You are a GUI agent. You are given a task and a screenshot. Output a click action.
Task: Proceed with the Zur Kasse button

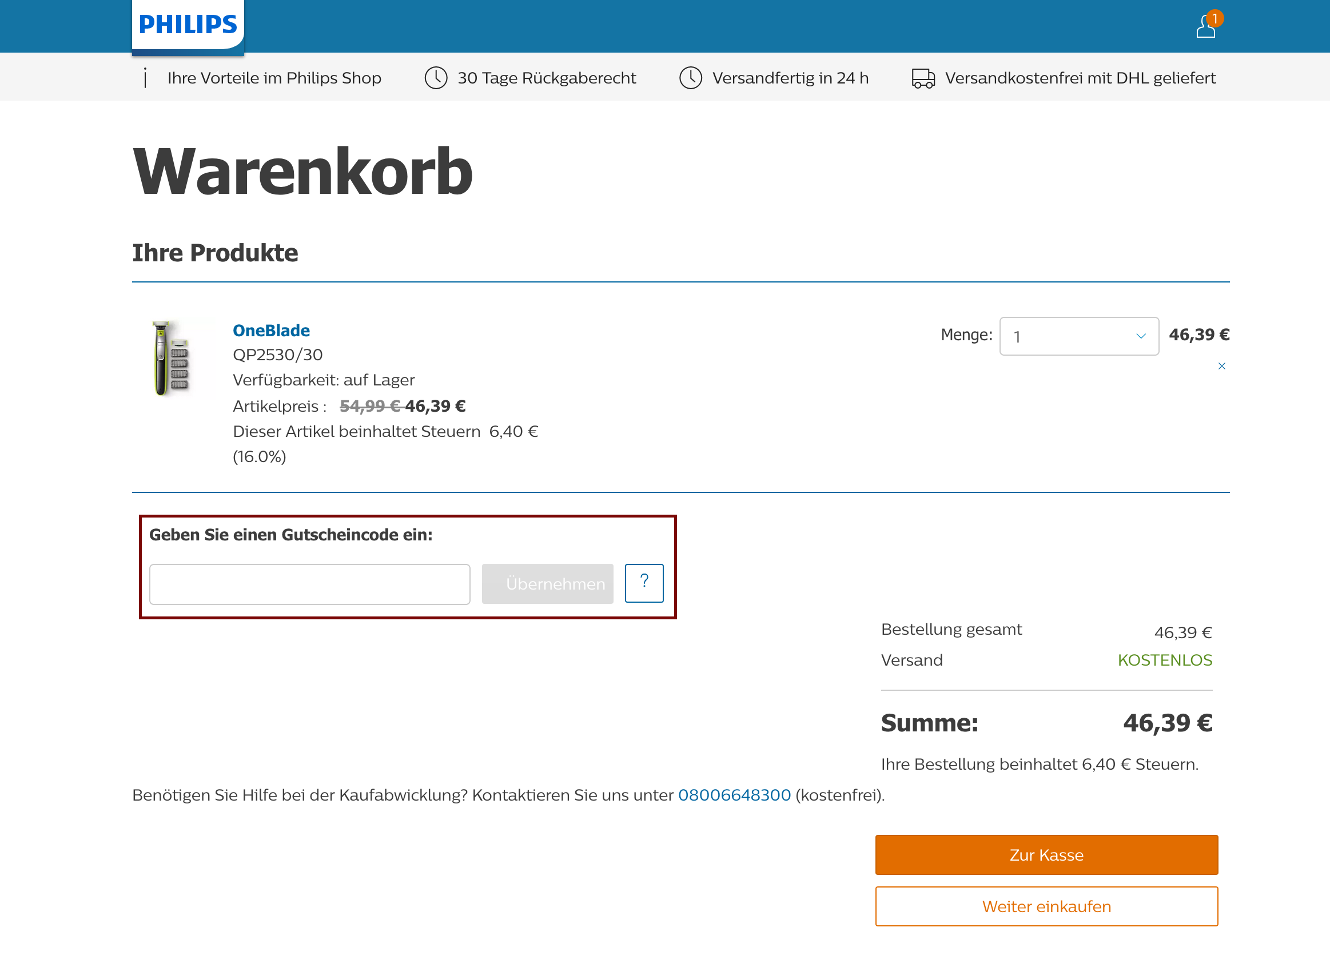[x=1047, y=855]
